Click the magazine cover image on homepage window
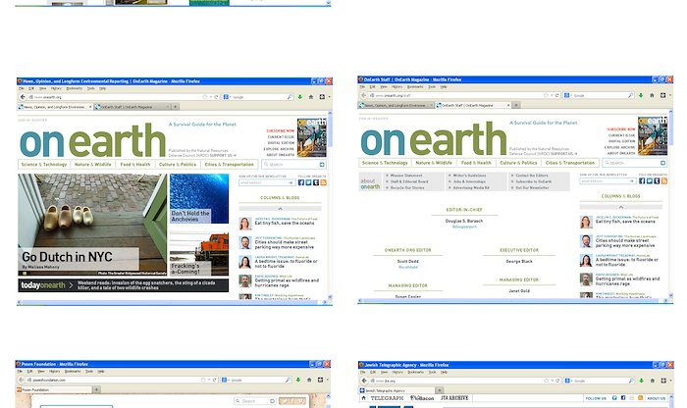 click(312, 137)
